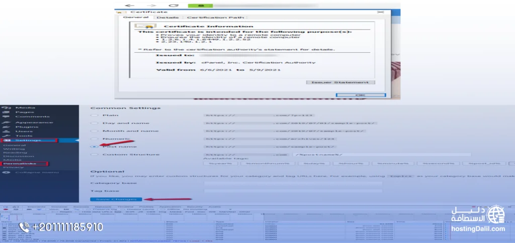The width and height of the screenshot is (515, 243).
Task: Insert the %second% tag
Action: 438,163
